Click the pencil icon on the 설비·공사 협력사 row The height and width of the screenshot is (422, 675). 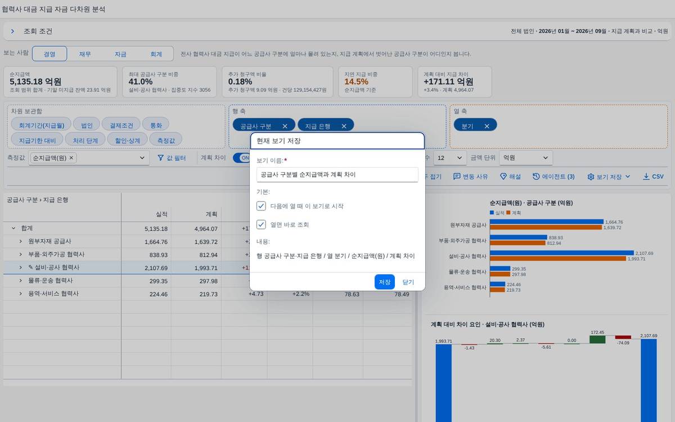click(31, 267)
